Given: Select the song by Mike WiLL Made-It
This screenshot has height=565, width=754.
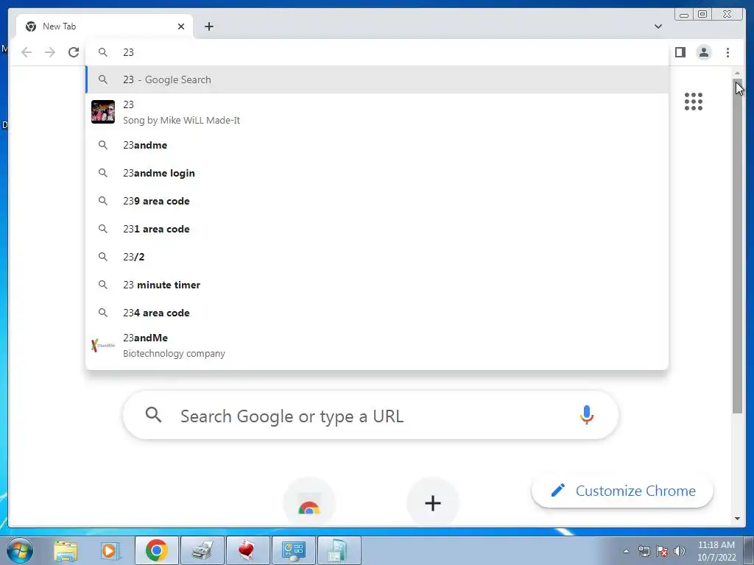Looking at the screenshot, I should (x=376, y=112).
